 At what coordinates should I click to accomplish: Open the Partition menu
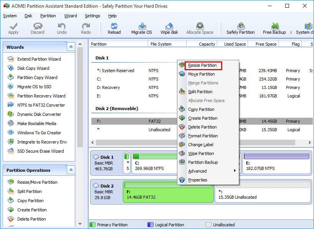click(x=48, y=16)
